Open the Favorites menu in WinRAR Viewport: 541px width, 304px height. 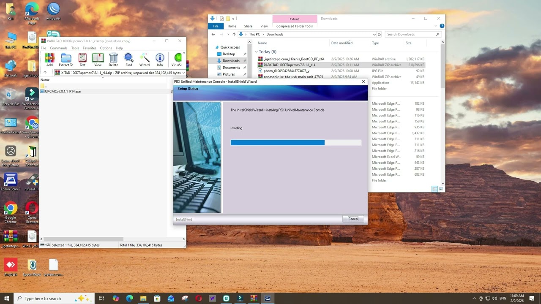(x=89, y=48)
